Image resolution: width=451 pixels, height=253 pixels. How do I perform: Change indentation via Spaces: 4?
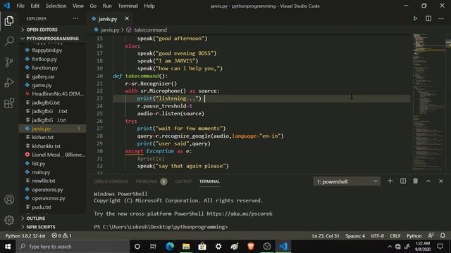pos(355,235)
